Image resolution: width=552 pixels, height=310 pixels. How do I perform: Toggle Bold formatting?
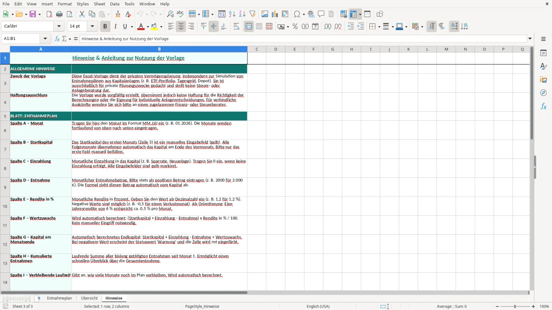coord(105,27)
